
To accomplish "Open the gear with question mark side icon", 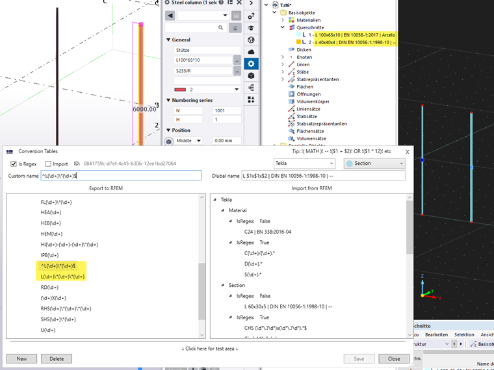I will click(x=251, y=16).
